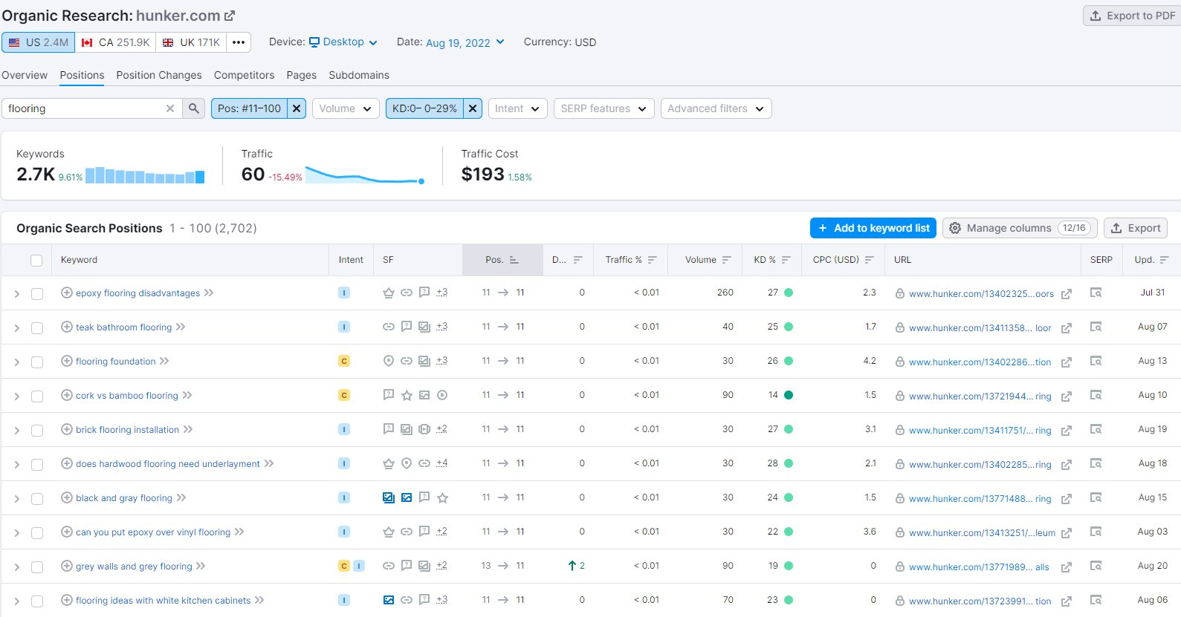Sort by Traffic % column icon
This screenshot has width=1181, height=617.
[x=653, y=260]
